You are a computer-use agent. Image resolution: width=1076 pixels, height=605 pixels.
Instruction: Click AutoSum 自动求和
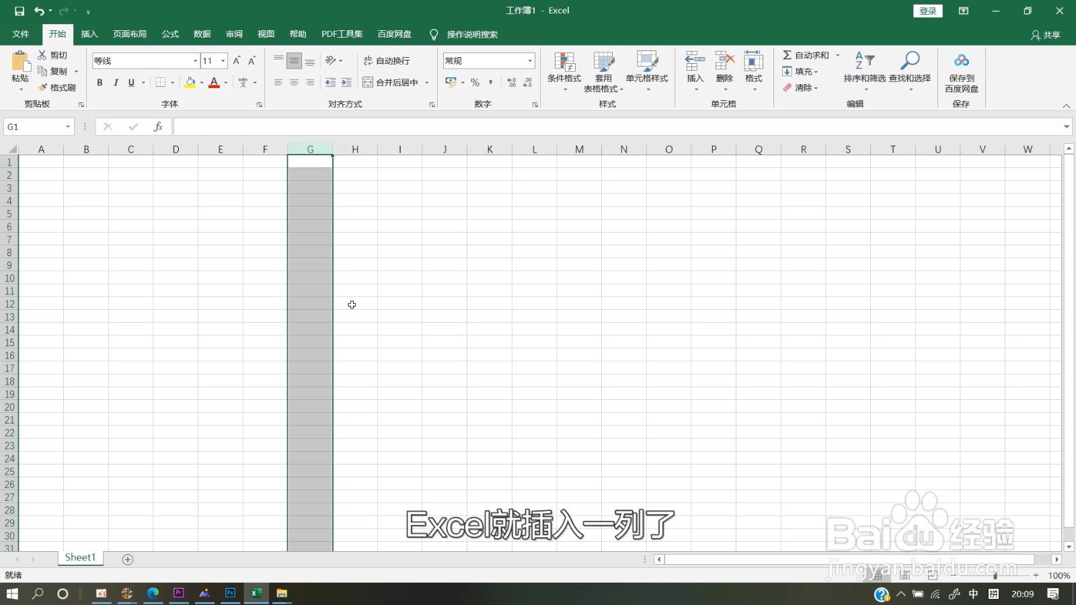click(x=806, y=55)
